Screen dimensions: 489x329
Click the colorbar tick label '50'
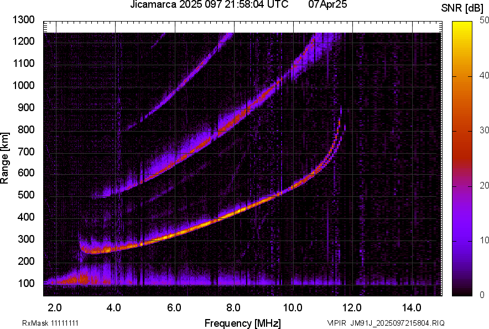(484, 20)
